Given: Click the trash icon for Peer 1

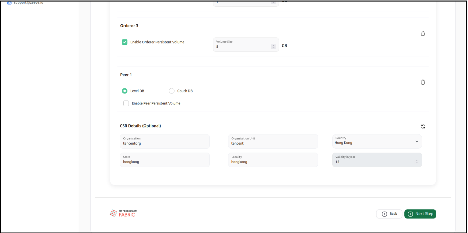Looking at the screenshot, I should tap(423, 82).
